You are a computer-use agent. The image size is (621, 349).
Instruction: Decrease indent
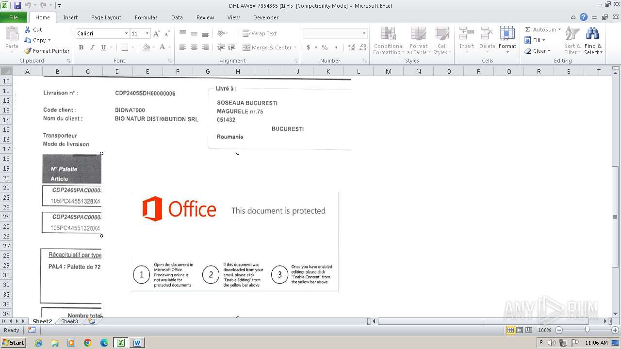(221, 48)
